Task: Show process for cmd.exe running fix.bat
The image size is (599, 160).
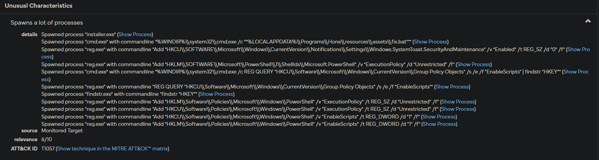Action: click(430, 42)
